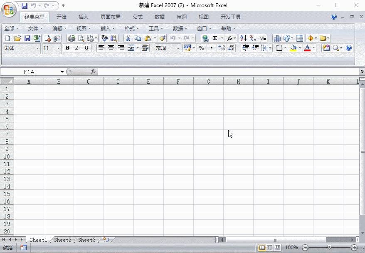This screenshot has width=365, height=253.
Task: Activate the Format Painter brush
Action: tap(162, 38)
